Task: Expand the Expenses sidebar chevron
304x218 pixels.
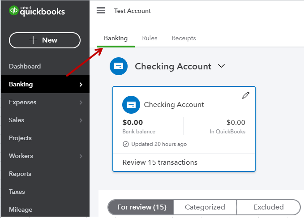Action: pyautogui.click(x=81, y=103)
